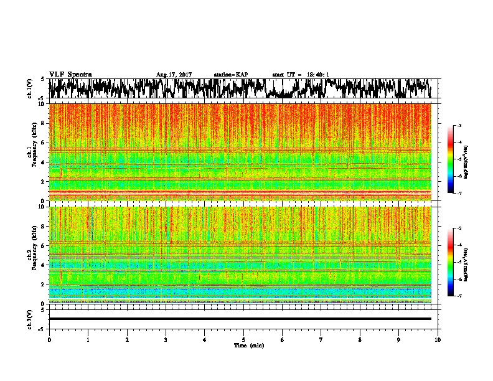The width and height of the screenshot is (493, 381).
Task: Click time axis tick label "7"
Action: 321,340
